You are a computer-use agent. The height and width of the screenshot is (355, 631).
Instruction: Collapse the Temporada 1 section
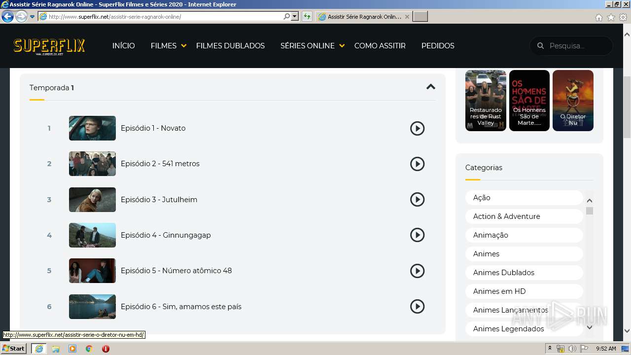[x=431, y=87]
